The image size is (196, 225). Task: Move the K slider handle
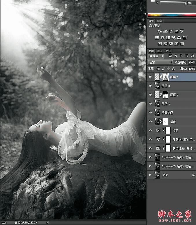[186, 3]
